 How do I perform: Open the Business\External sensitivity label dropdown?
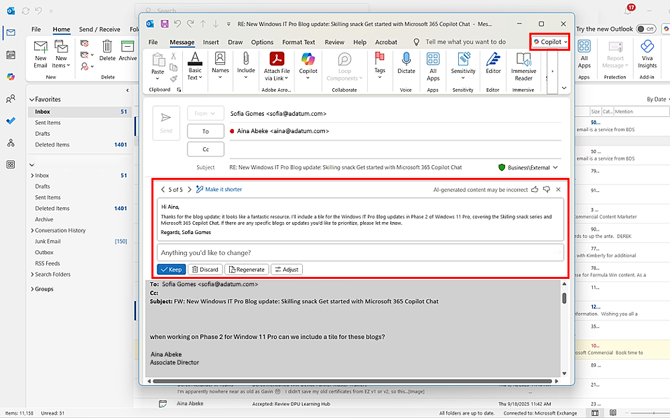pos(529,167)
